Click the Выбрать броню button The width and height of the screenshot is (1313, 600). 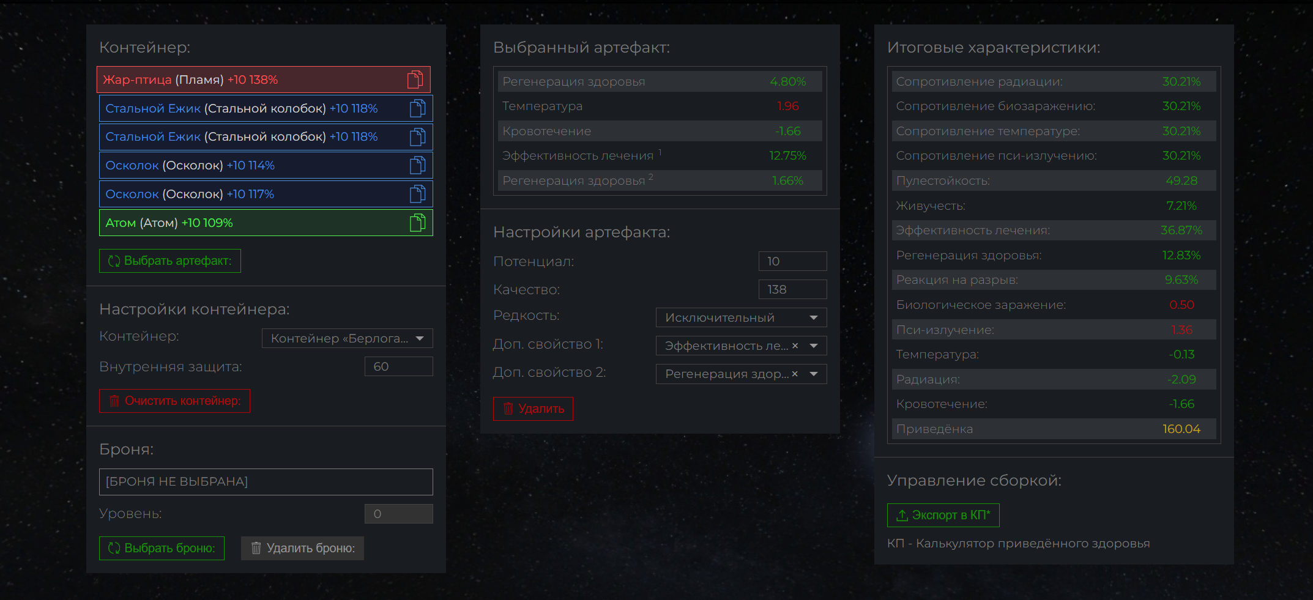click(x=162, y=548)
